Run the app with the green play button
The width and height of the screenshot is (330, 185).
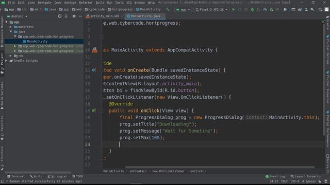(233, 10)
